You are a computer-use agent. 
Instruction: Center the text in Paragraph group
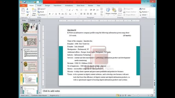[x=84, y=14]
